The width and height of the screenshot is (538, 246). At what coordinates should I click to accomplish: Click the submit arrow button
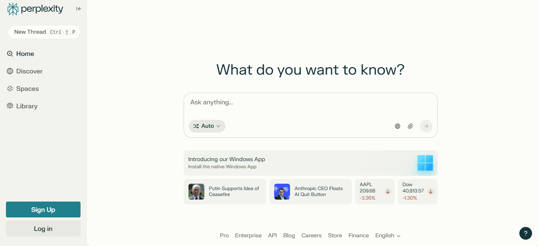click(426, 126)
